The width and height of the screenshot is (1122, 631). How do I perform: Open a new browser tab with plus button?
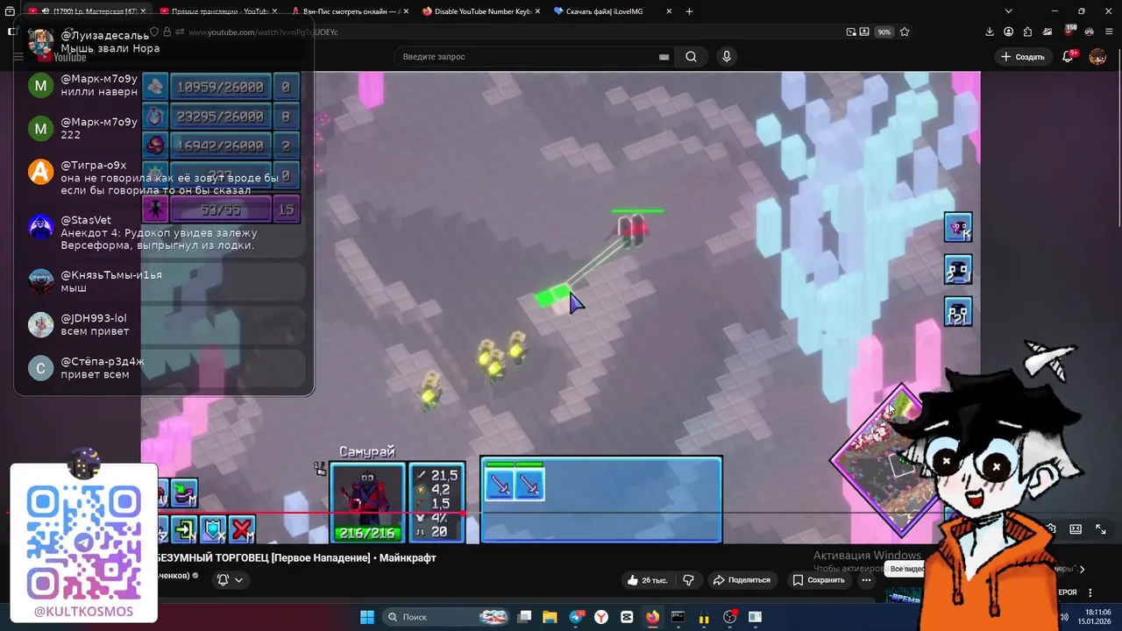(x=689, y=11)
